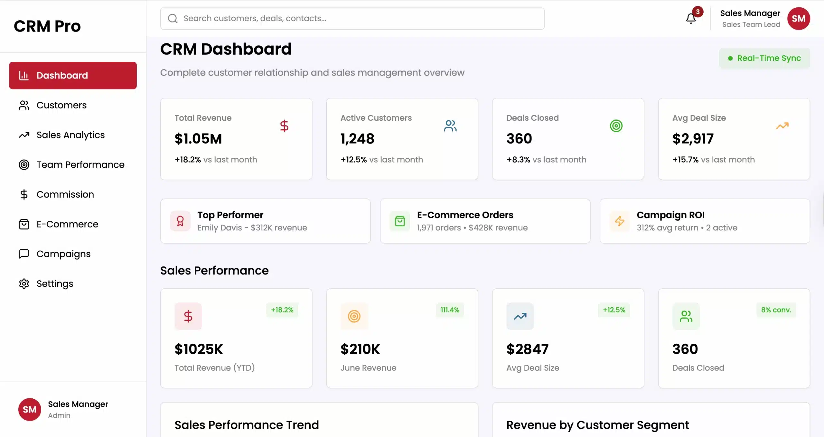
Task: Click the Top Performer award ribbon icon
Action: tap(180, 221)
